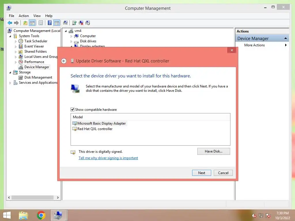Collapse the Storage tree node
Screen dimensions: 295x221
click(10, 72)
